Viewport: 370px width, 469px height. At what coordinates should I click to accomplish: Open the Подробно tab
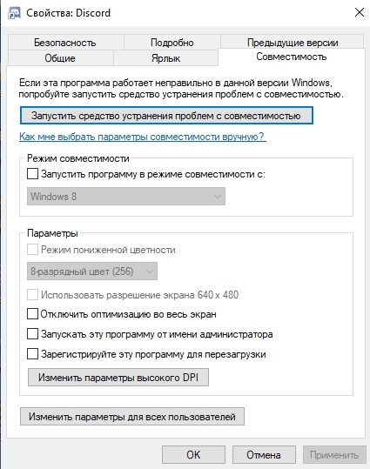tap(172, 43)
